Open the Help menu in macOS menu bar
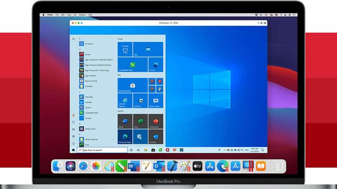Viewport: 337px width, 189px height. coord(90,15)
